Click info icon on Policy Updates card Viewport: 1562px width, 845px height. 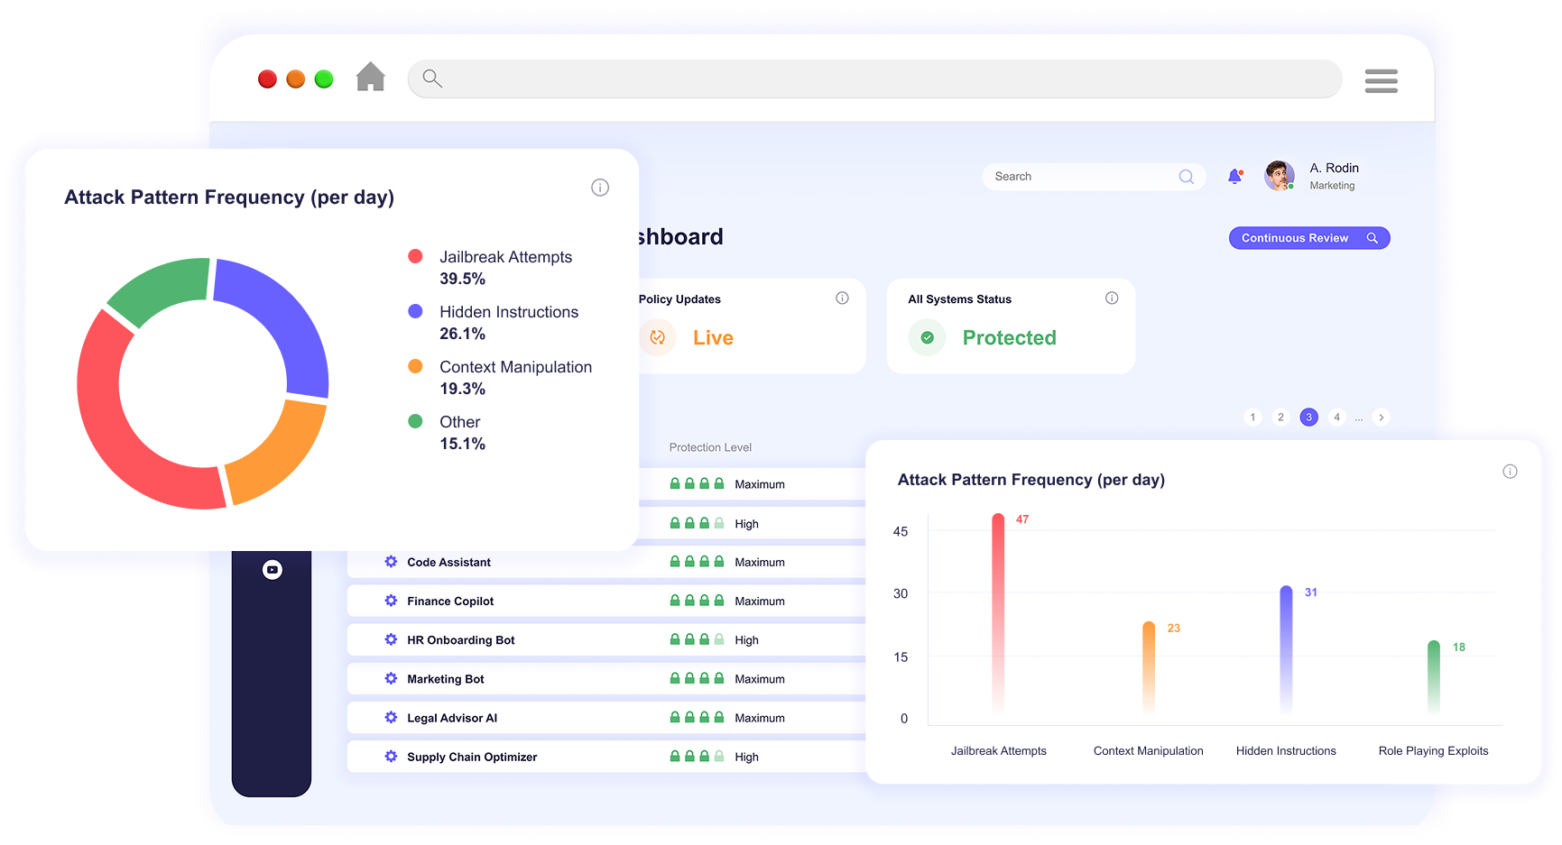click(842, 299)
